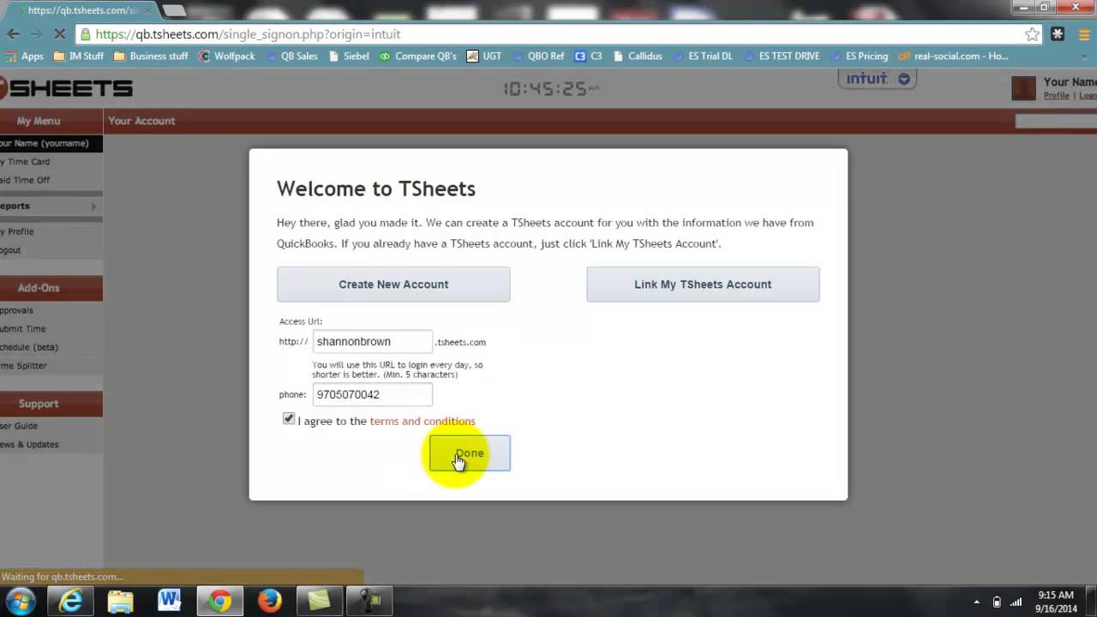Click the phone number input field
The height and width of the screenshot is (617, 1097).
point(372,394)
